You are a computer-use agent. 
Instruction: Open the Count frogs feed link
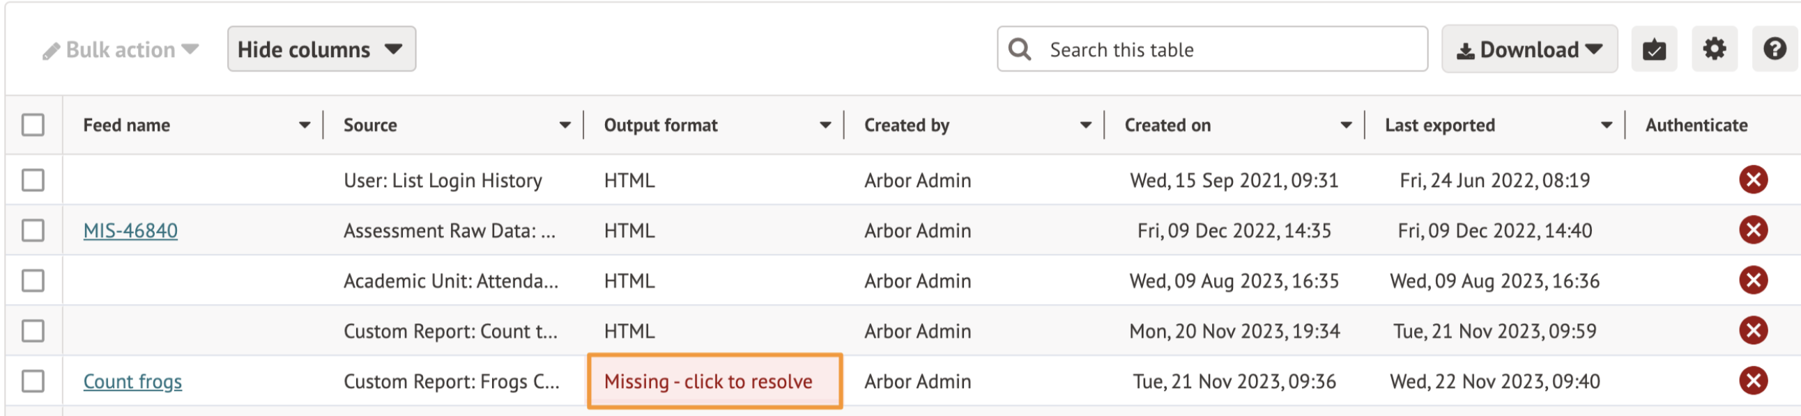coord(132,381)
